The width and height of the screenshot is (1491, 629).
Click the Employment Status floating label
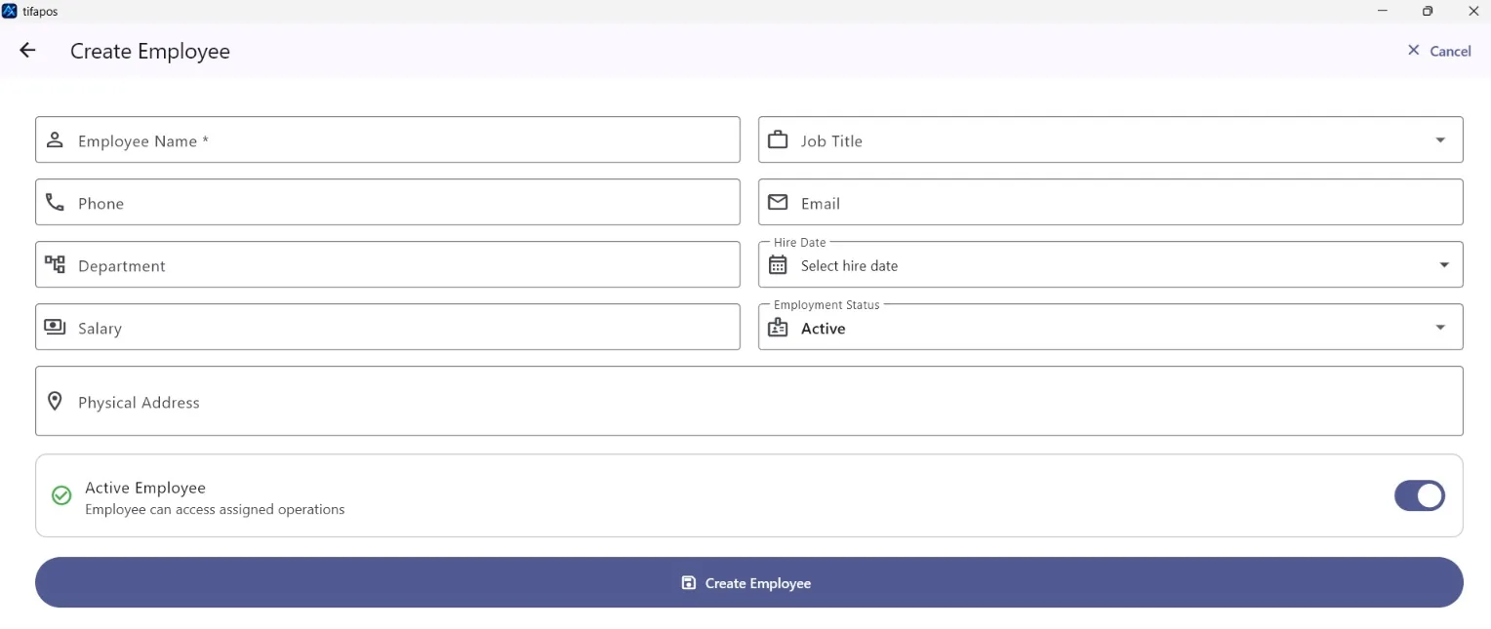click(826, 304)
